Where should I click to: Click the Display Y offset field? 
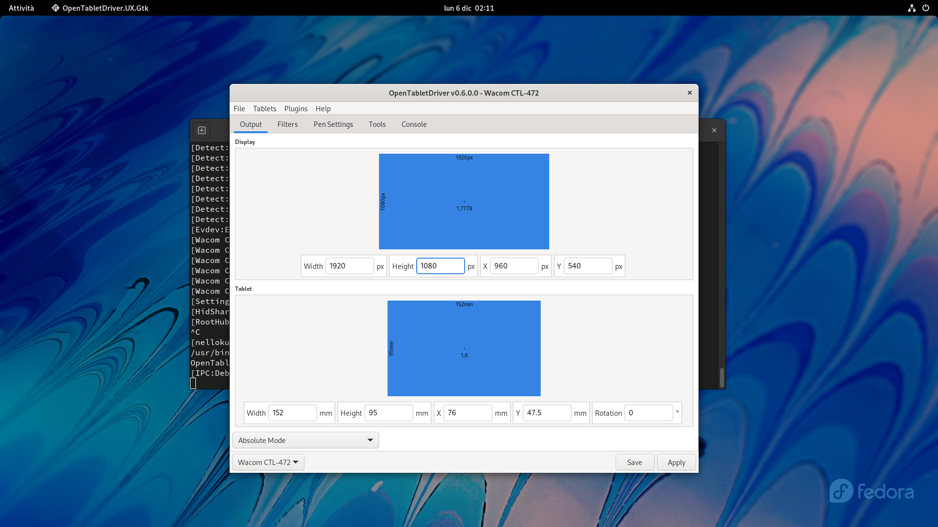[x=588, y=266]
